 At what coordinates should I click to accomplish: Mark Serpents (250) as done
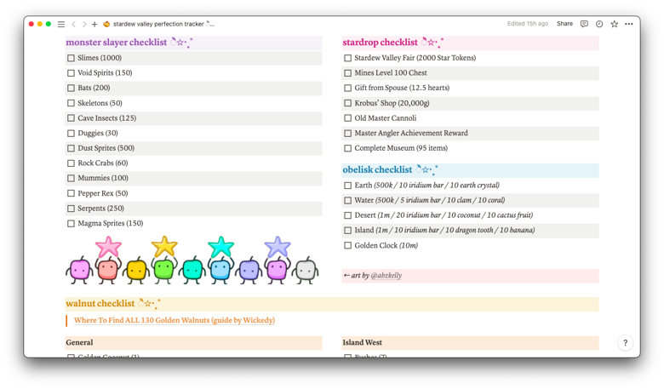click(72, 209)
